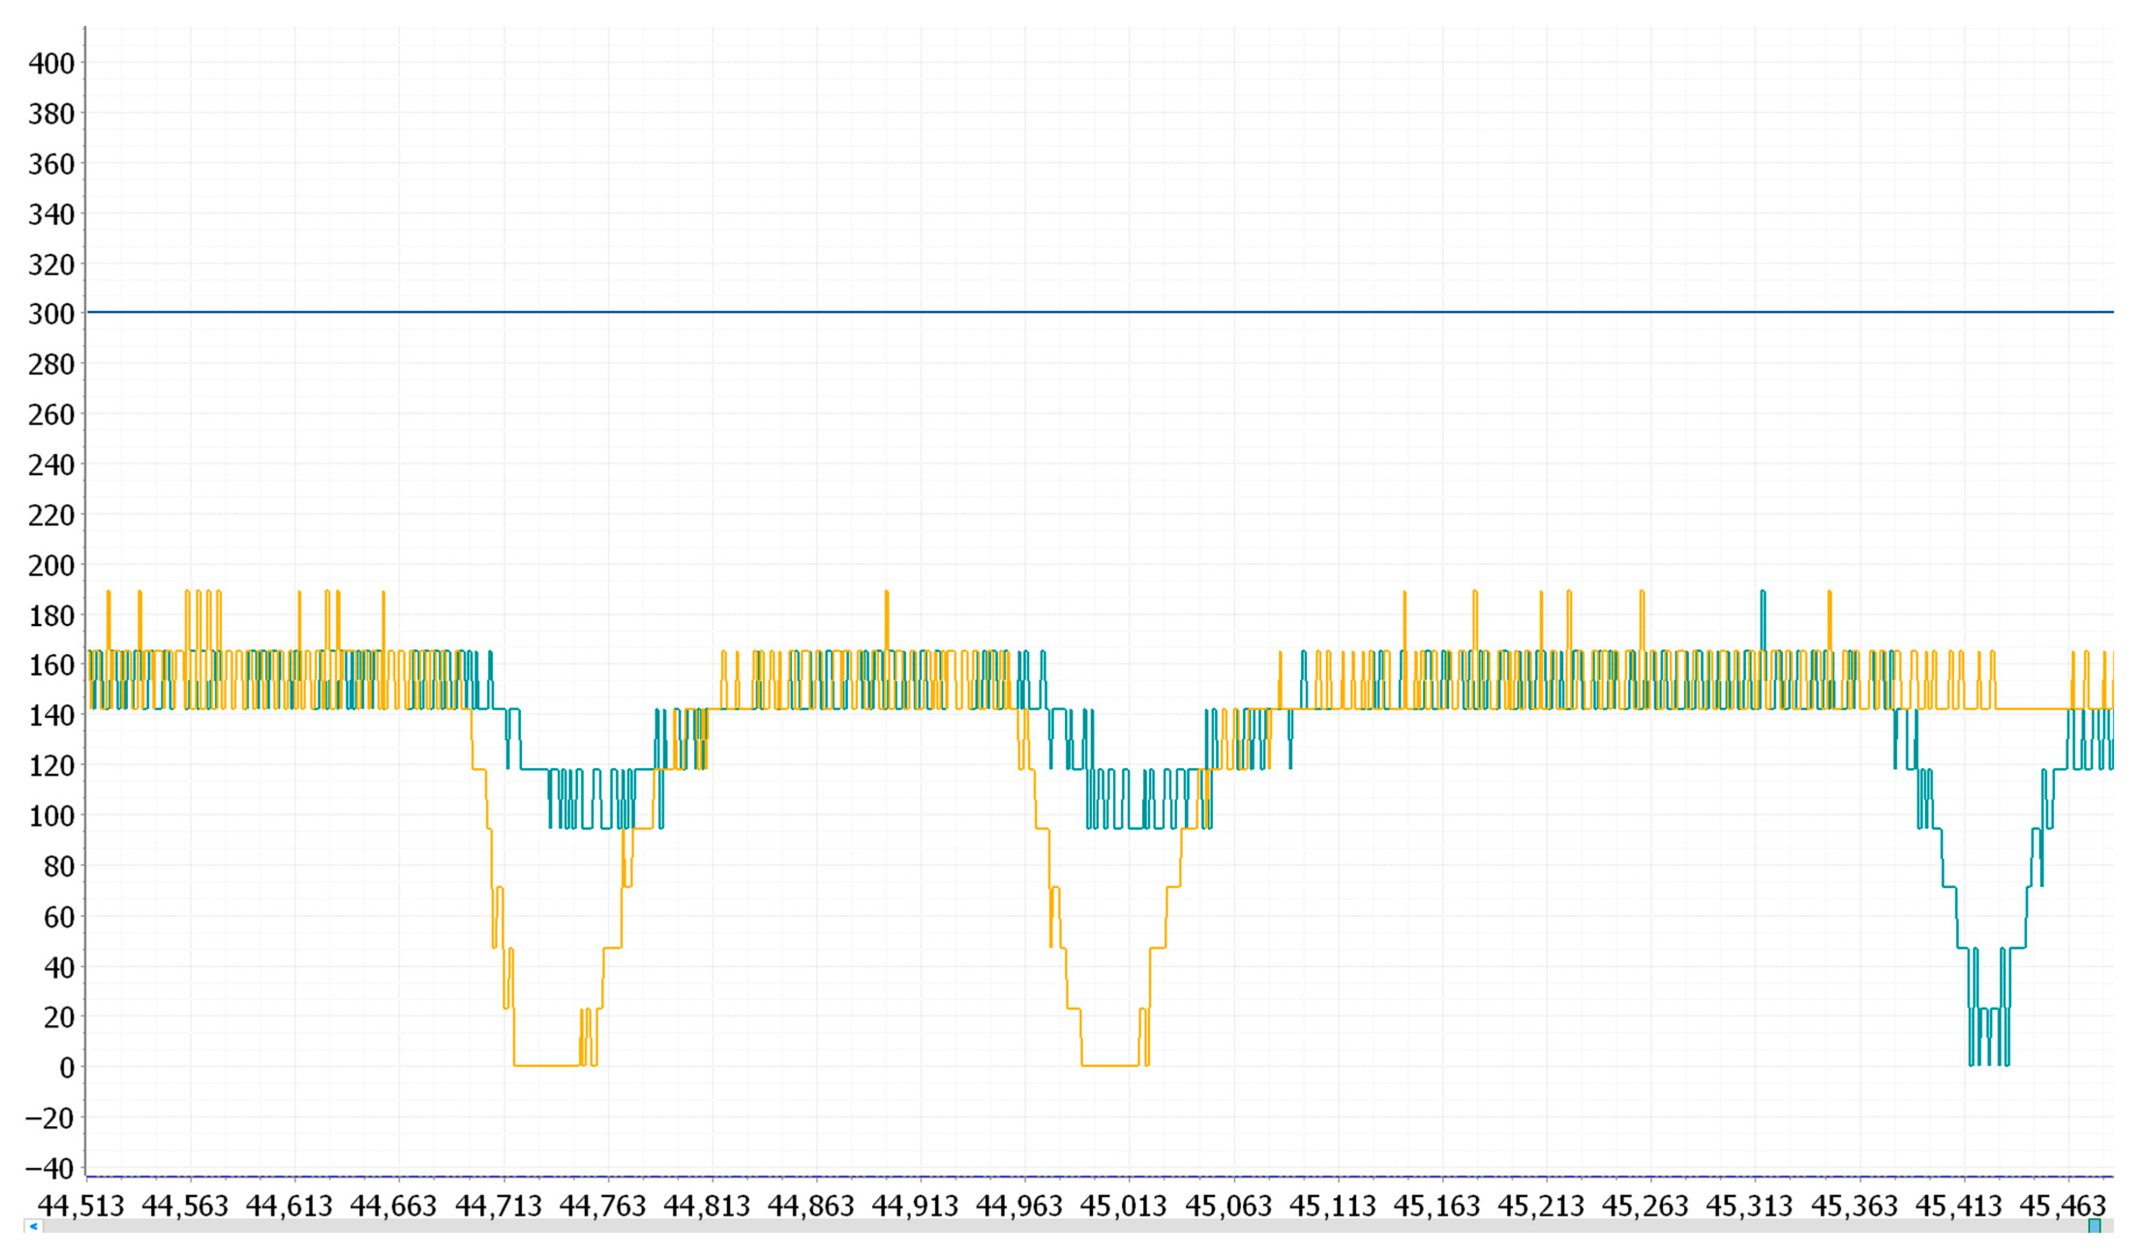The height and width of the screenshot is (1250, 2151).
Task: Click the 44,763 label on X axis
Action: 603,1206
